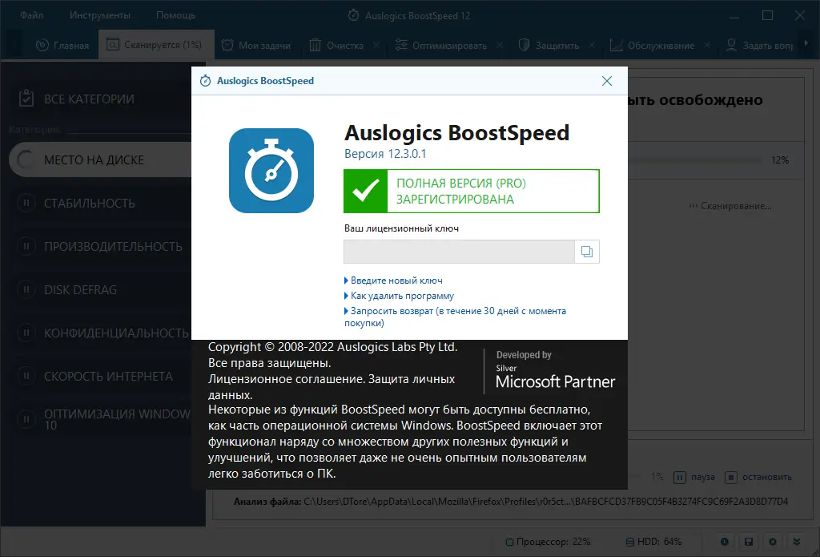Click the pause icon beside DISK DEFRAG
Screen dimensions: 820x557
coord(26,289)
